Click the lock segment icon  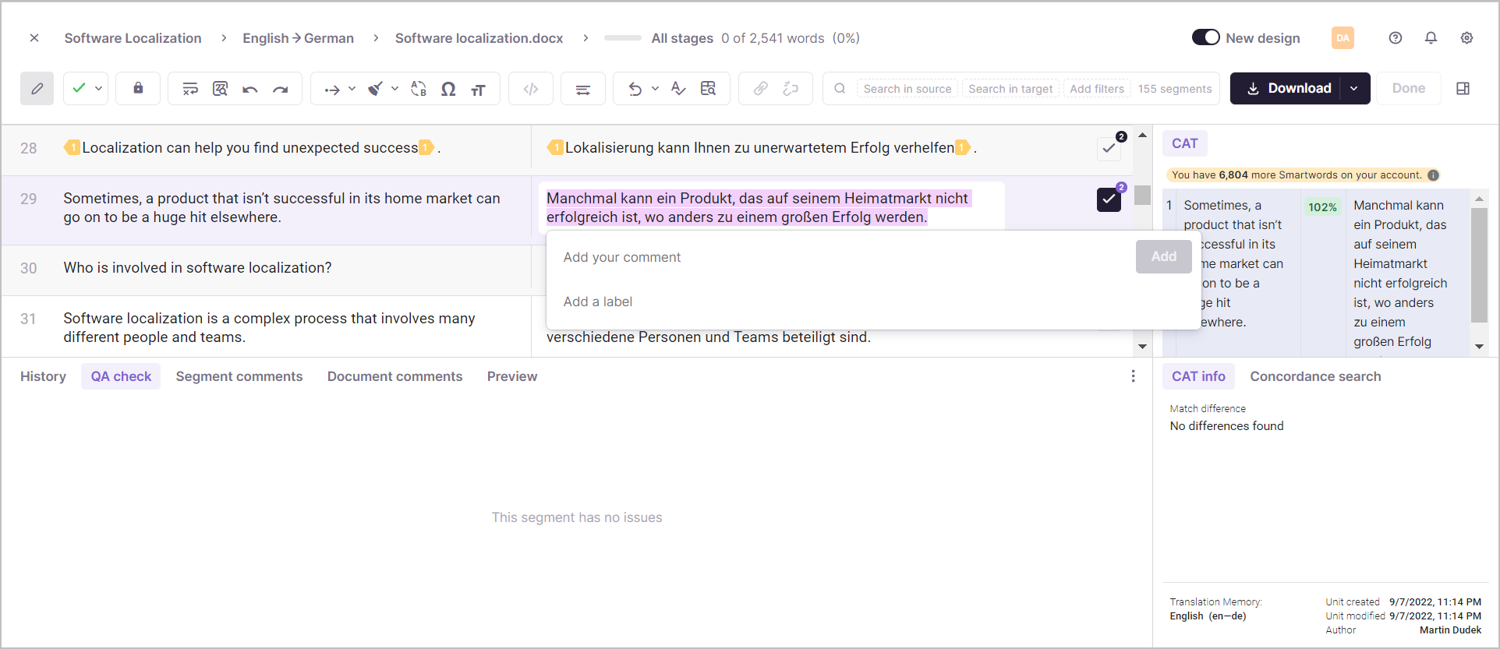point(138,88)
